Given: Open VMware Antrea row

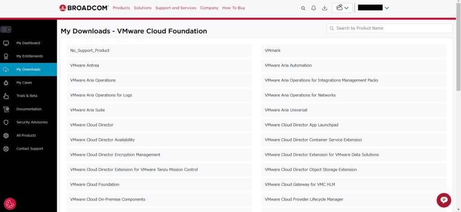Looking at the screenshot, I should [159, 66].
